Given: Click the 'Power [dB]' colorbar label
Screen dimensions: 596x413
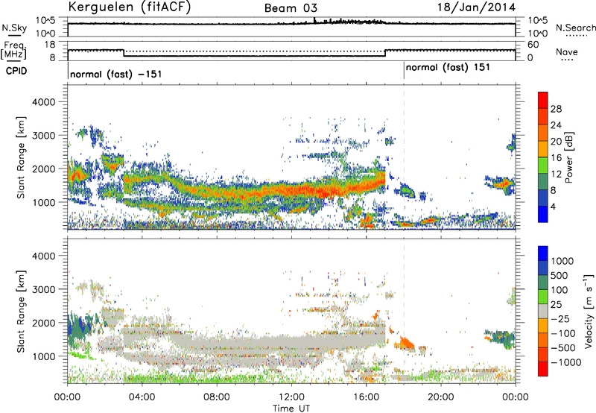Looking at the screenshot, I should pos(569,157).
